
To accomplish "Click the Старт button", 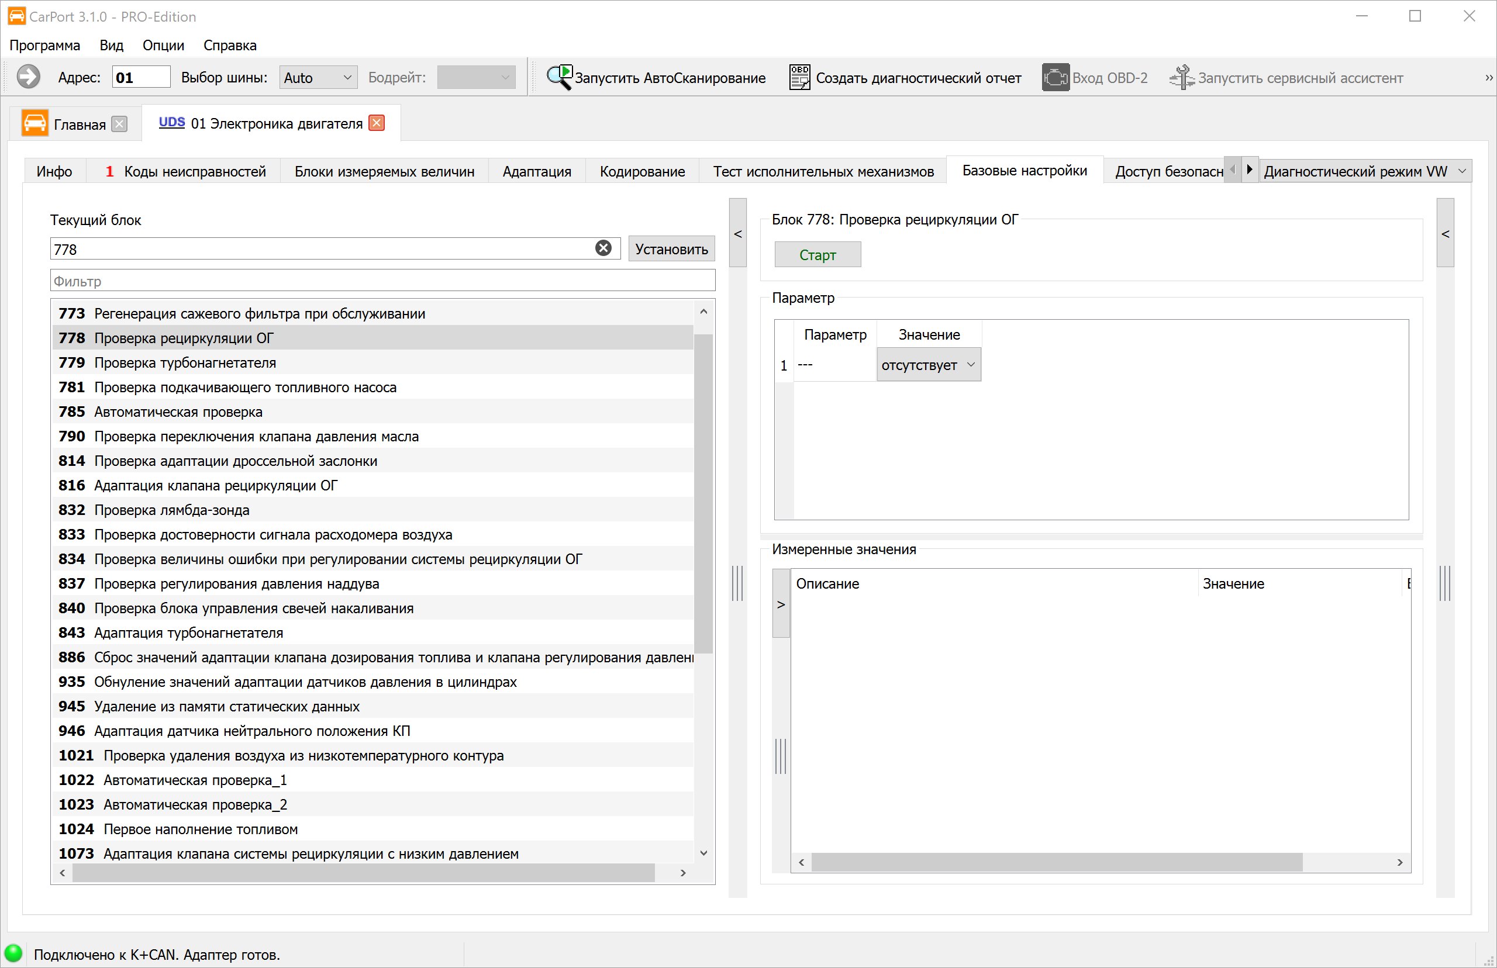I will click(818, 255).
